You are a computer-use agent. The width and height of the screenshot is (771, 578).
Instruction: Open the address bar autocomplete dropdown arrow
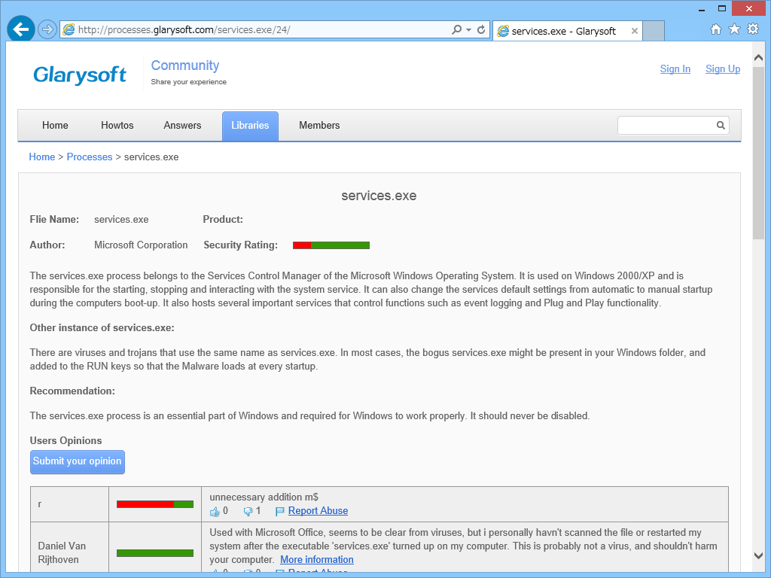click(468, 30)
